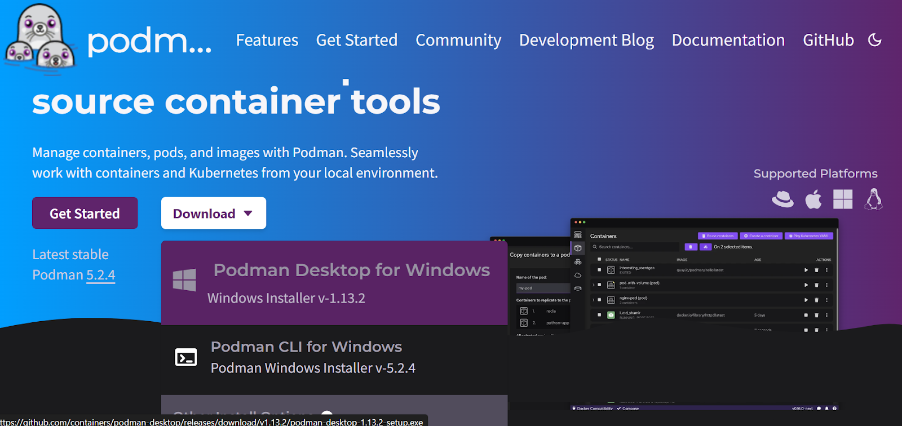
Task: Start the nginx-pod pod
Action: [806, 300]
